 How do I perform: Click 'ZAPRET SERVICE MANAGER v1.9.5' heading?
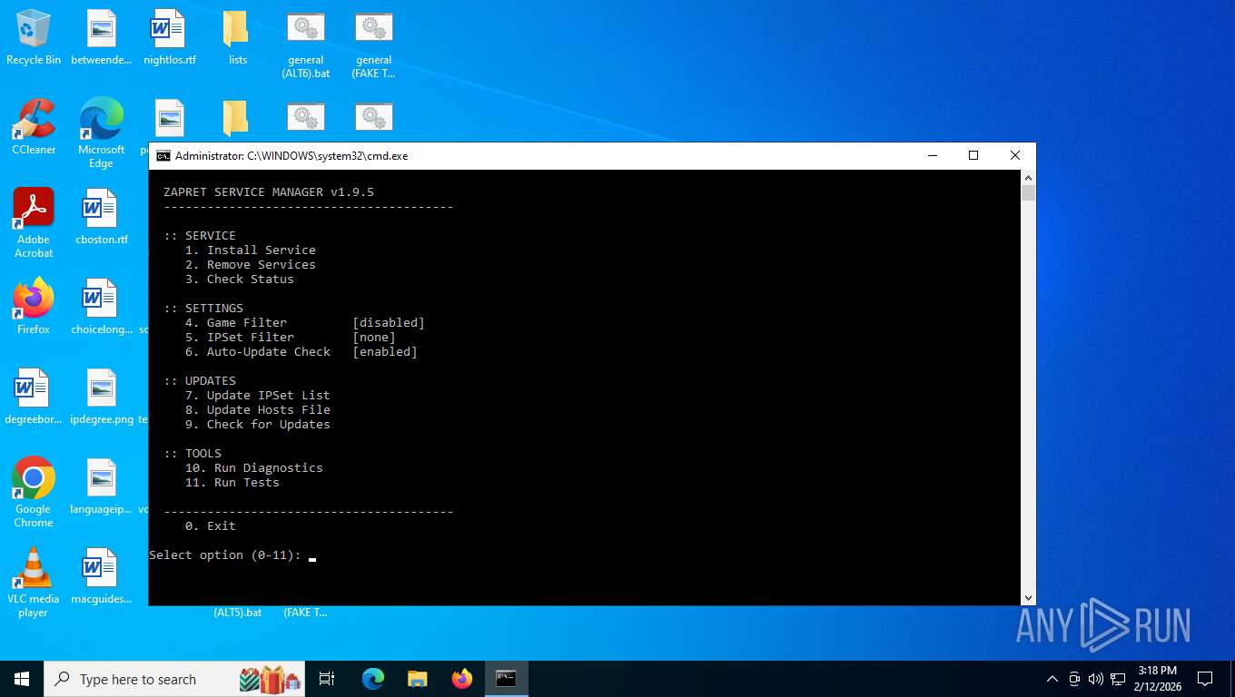(269, 192)
